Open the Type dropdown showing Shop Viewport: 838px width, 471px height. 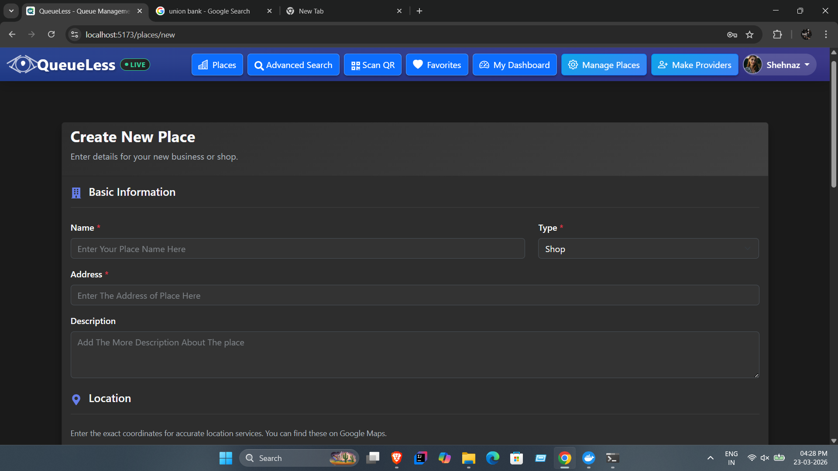[648, 249]
